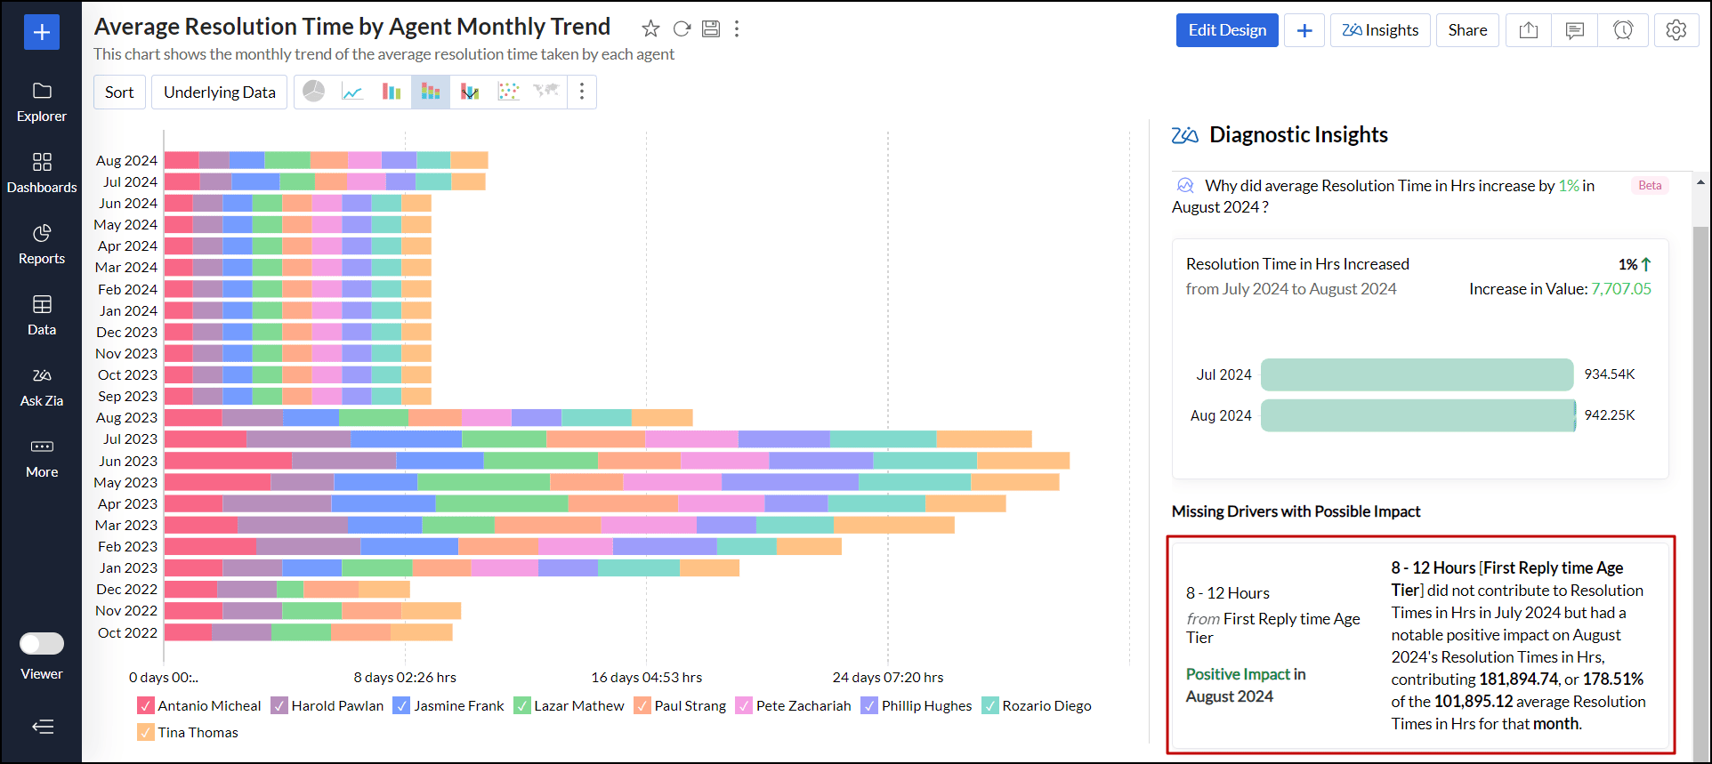Image resolution: width=1712 pixels, height=764 pixels.
Task: Uncheck Tina Thomas legend checkbox
Action: coord(146,732)
